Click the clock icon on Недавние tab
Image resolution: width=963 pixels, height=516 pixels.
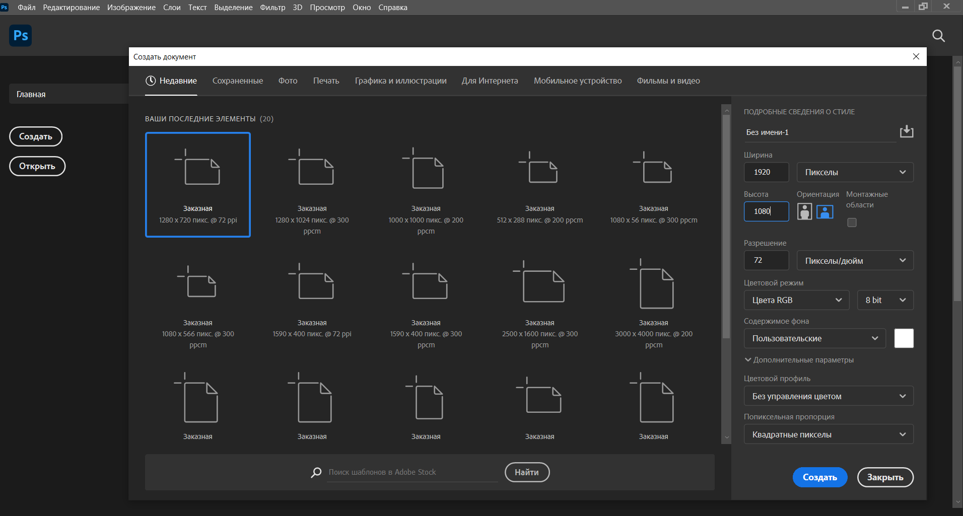(151, 81)
